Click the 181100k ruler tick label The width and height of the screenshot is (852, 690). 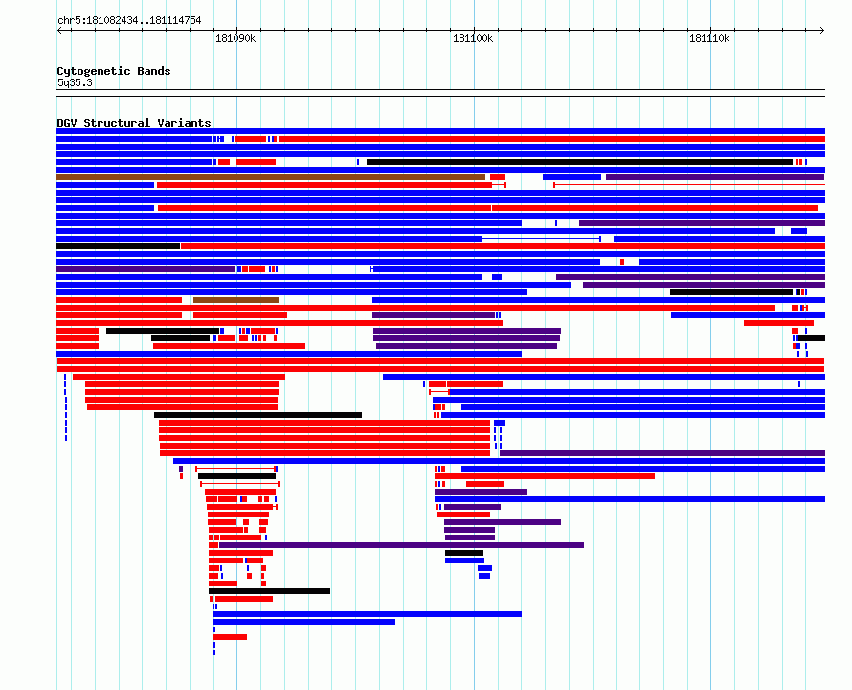pyautogui.click(x=473, y=38)
